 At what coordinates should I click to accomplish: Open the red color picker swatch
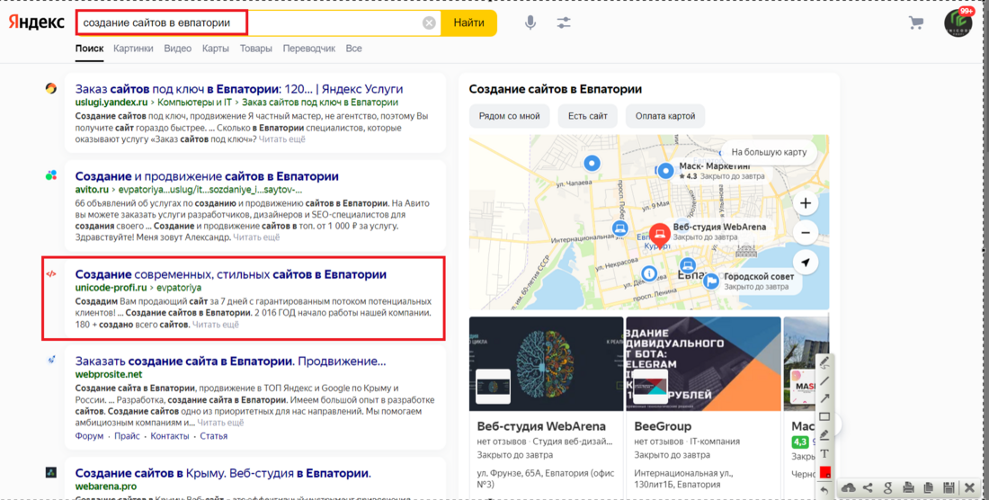coord(824,471)
